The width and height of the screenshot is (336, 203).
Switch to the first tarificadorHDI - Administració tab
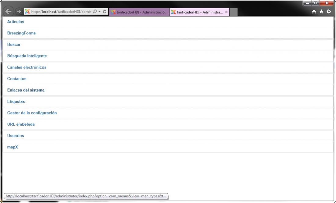[139, 12]
